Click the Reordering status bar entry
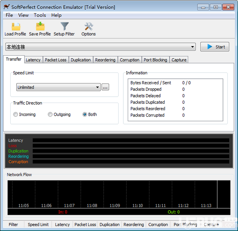Screen dimensions: 238x231 134,225
